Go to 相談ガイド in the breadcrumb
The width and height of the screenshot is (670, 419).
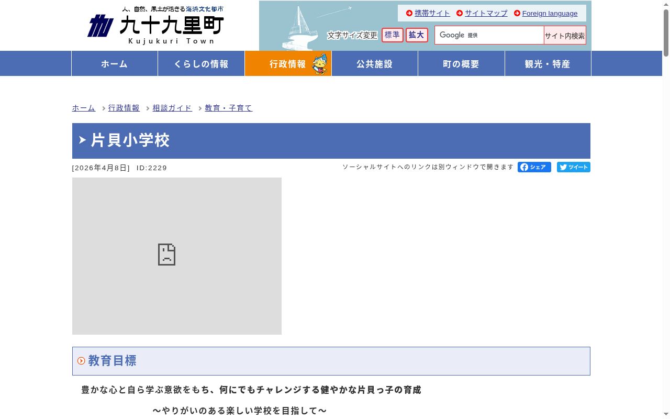coord(172,108)
